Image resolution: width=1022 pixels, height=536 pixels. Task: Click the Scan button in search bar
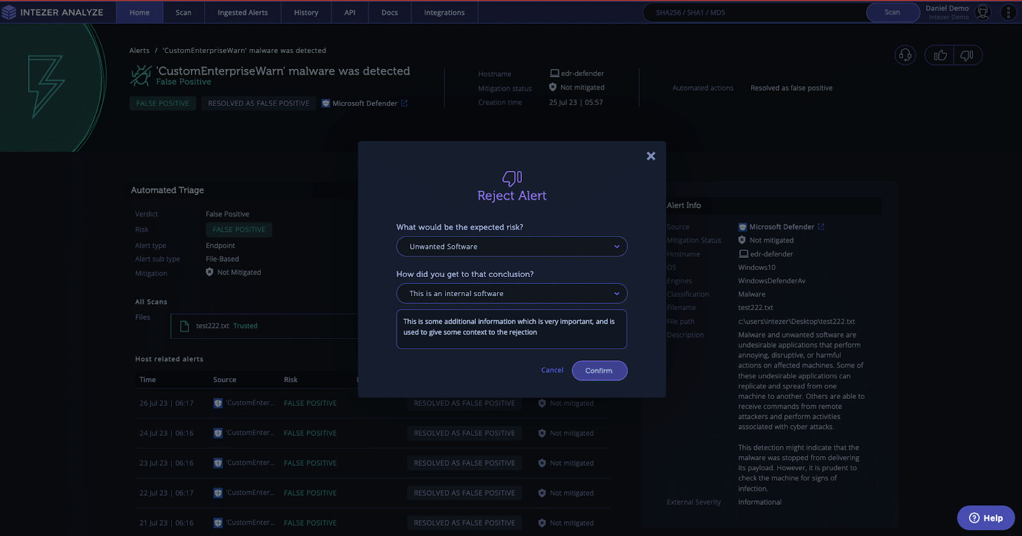tap(892, 12)
